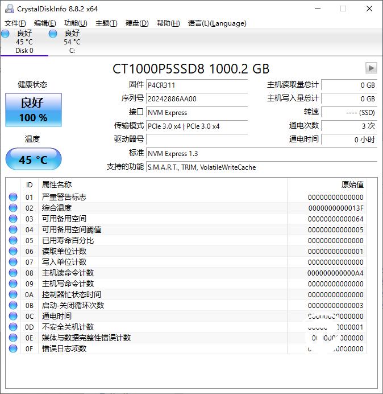
Task: Click the 45 °C temperature button
Action: coord(34,159)
